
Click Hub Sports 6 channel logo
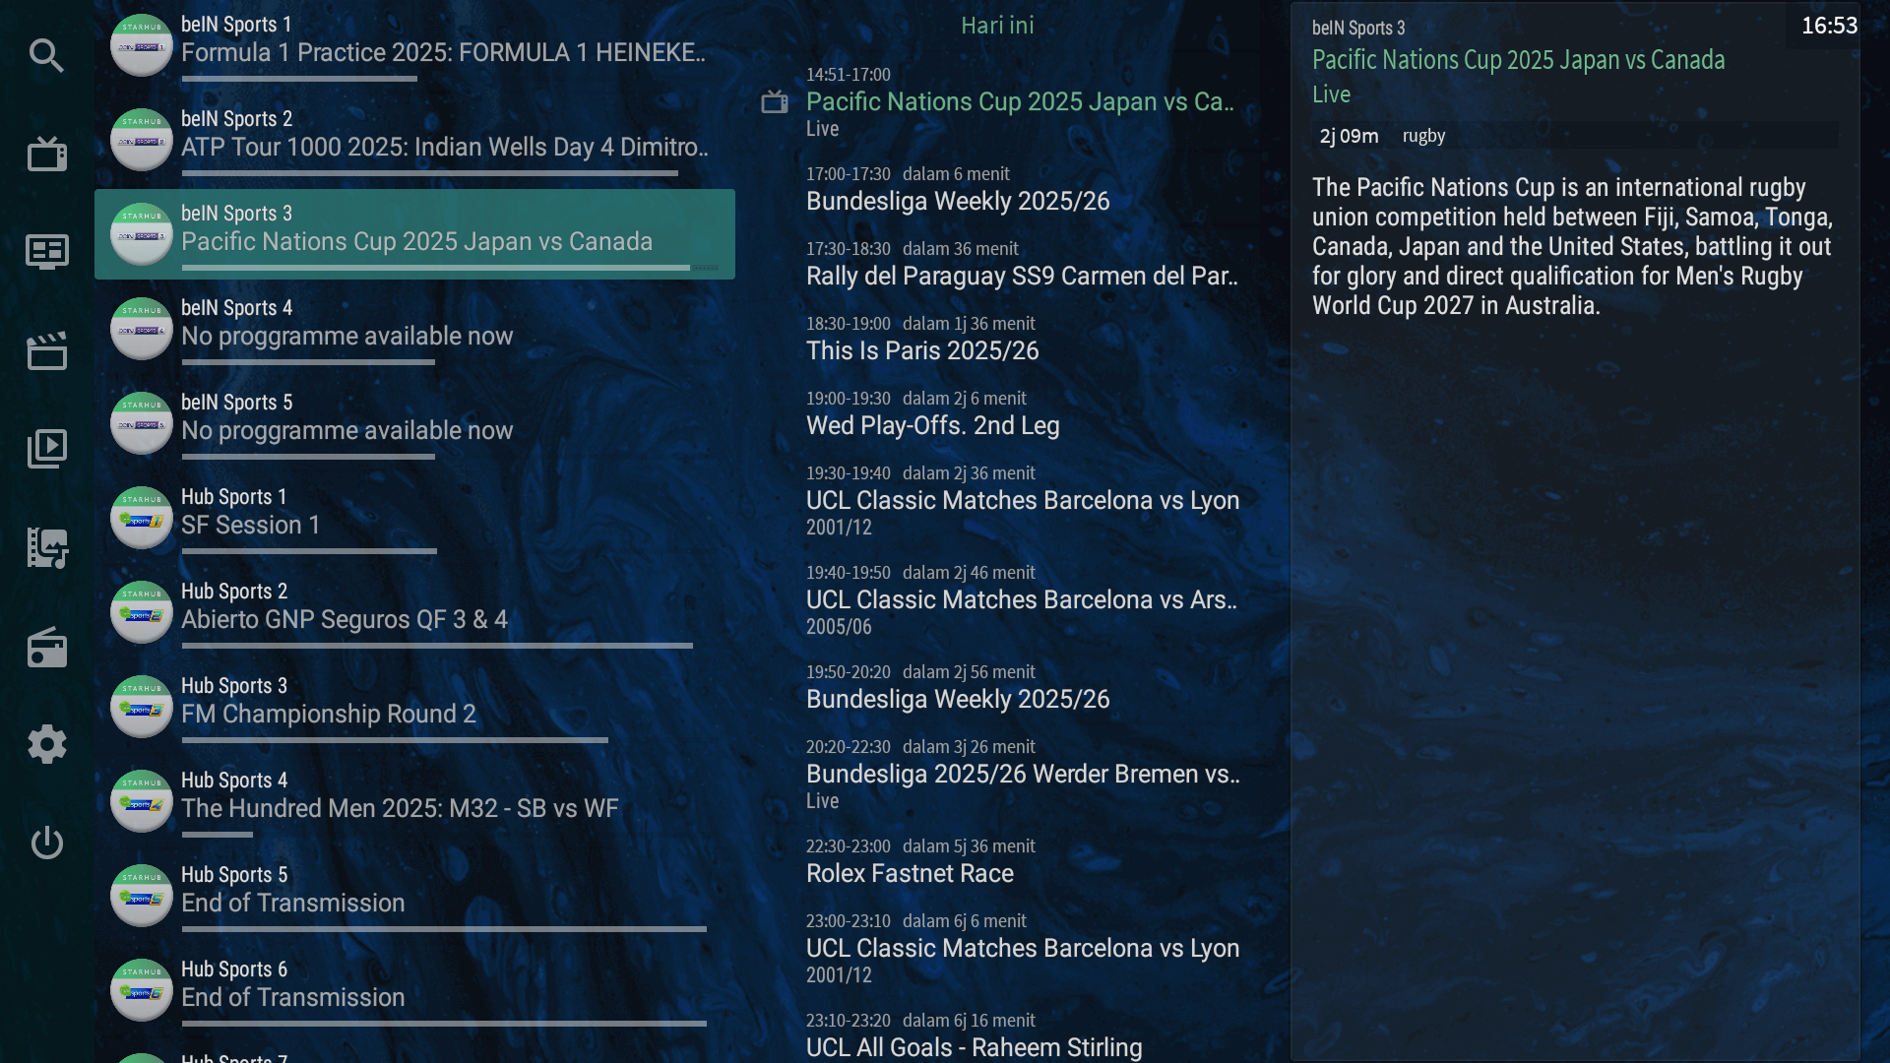coord(142,990)
